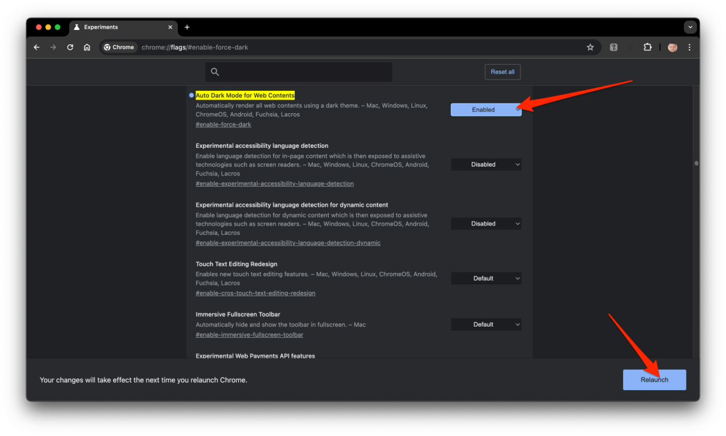This screenshot has width=726, height=436.
Task: Click the forward navigation arrow
Action: pos(53,47)
